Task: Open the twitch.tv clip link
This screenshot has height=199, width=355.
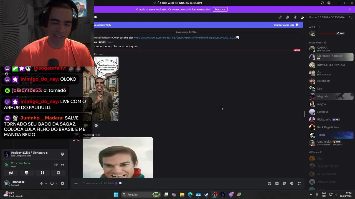Action: pos(184,38)
